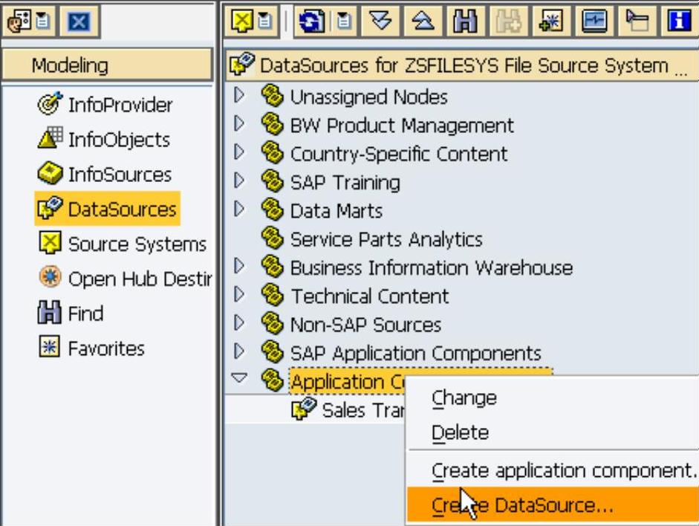This screenshot has height=526, width=699.
Task: Collapse the highlighted Application Component node
Action: coord(238,379)
